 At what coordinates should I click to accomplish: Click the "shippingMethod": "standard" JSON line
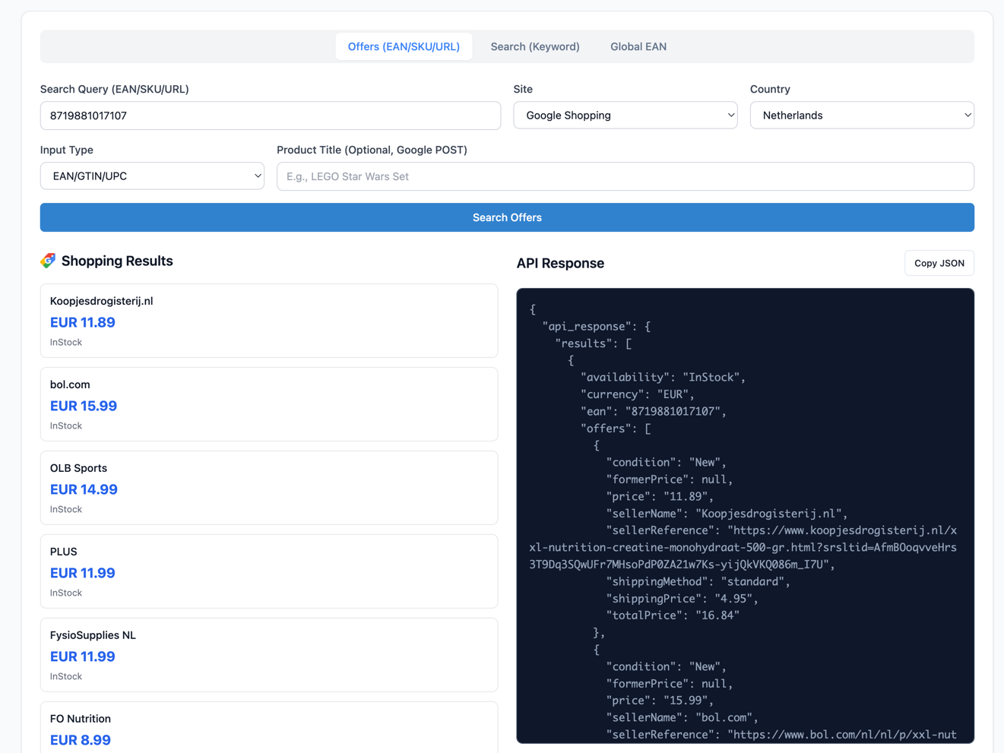pyautogui.click(x=698, y=581)
